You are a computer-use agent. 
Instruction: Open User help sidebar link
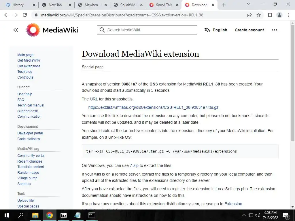coord(25,94)
